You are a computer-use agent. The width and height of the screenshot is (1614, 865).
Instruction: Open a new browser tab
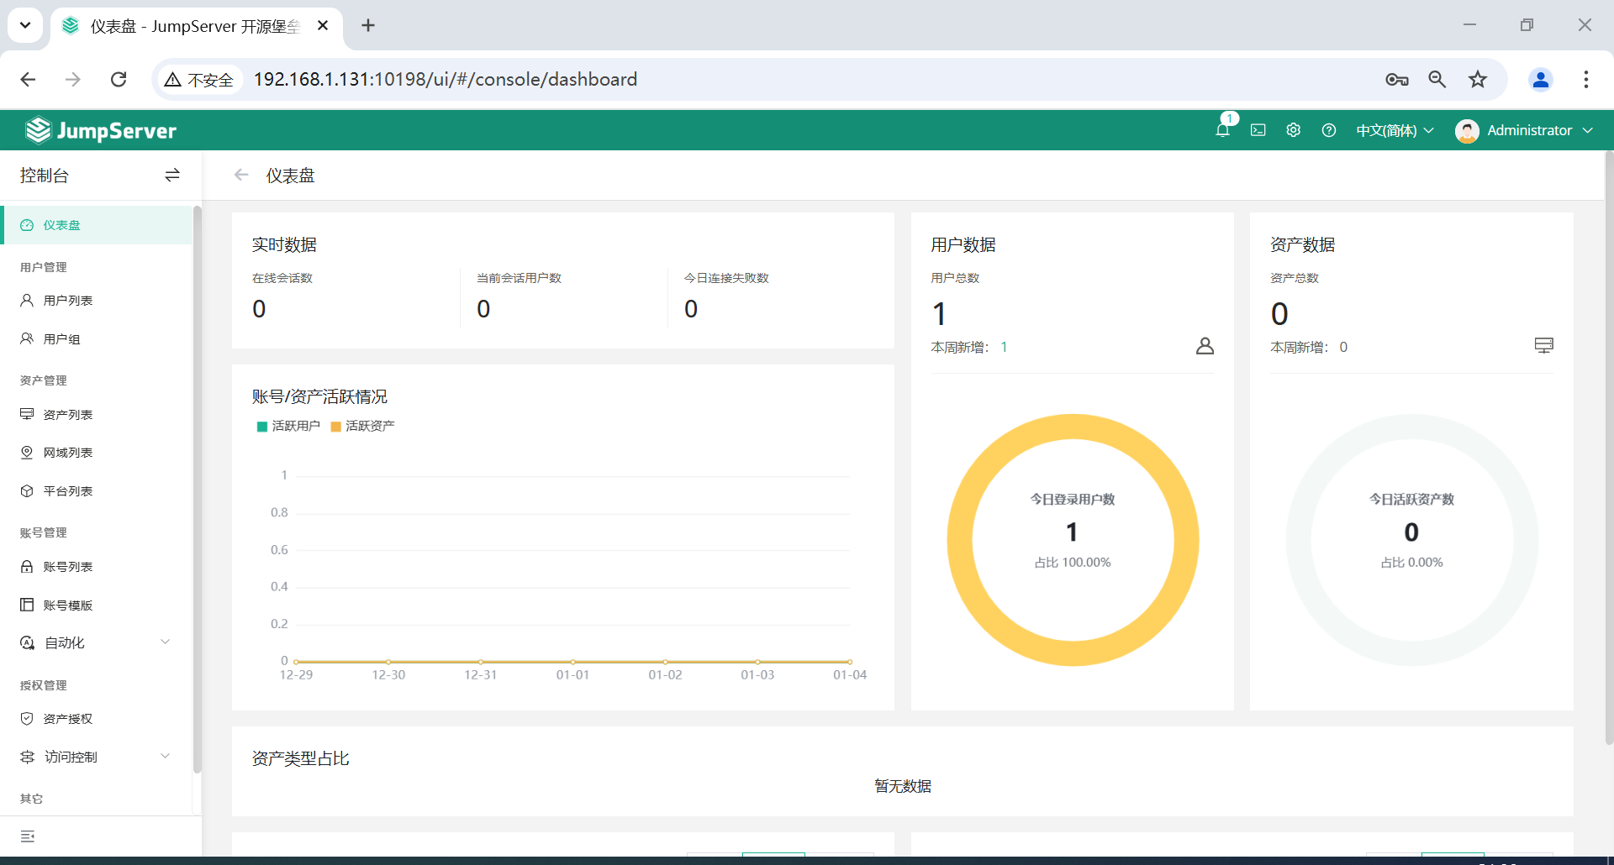coord(368,25)
